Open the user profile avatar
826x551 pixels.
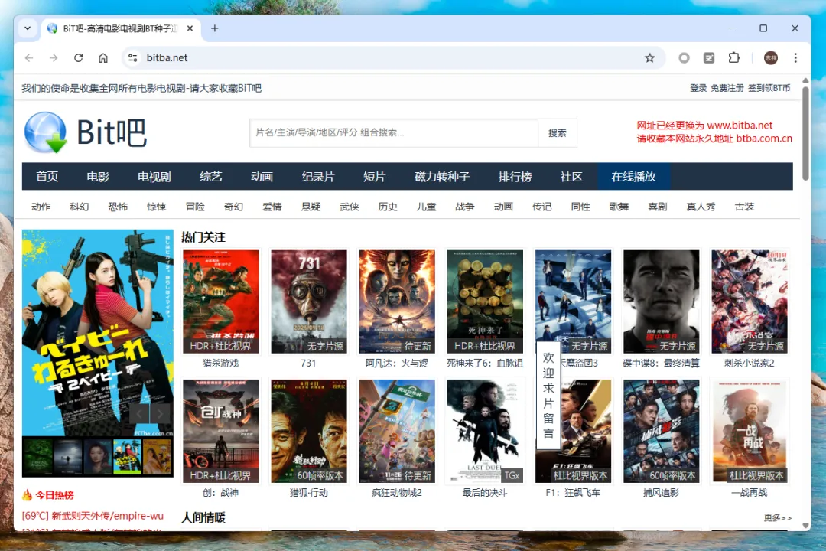771,58
